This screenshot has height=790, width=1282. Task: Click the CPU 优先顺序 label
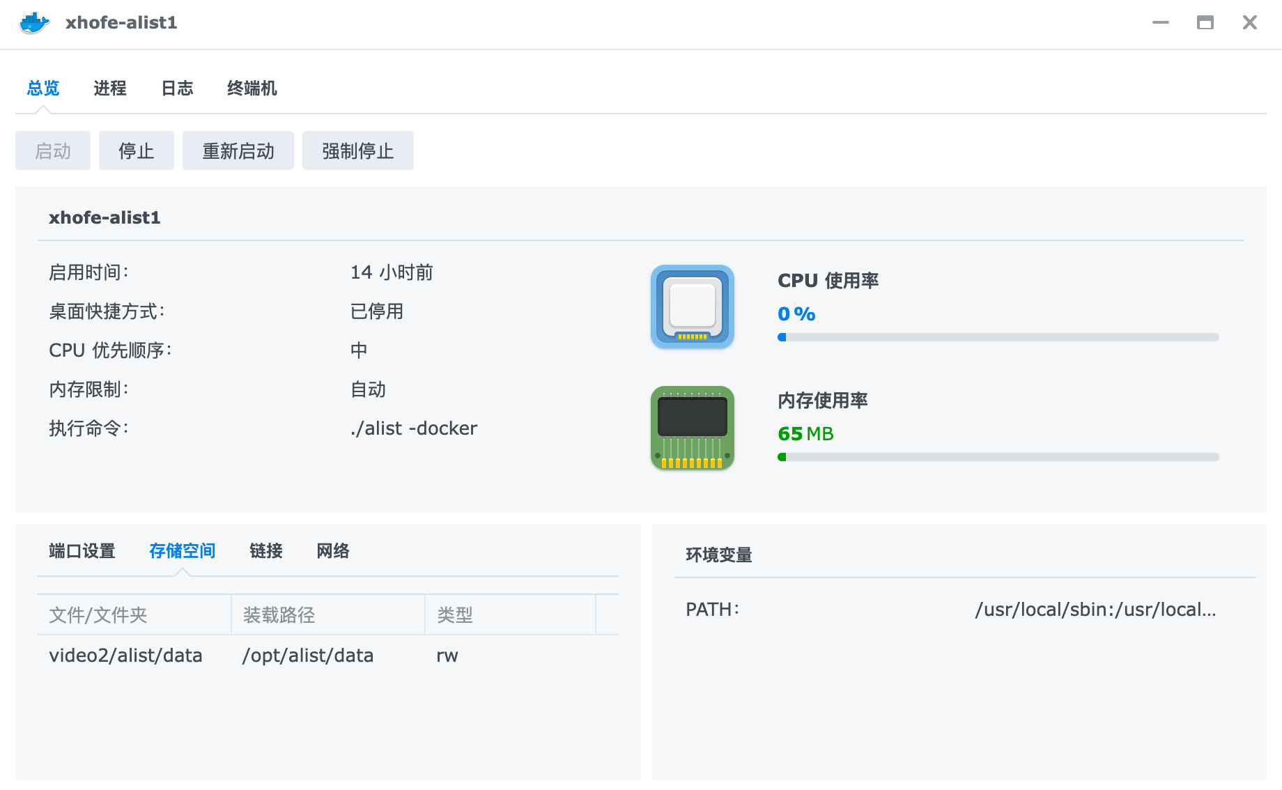(x=110, y=350)
